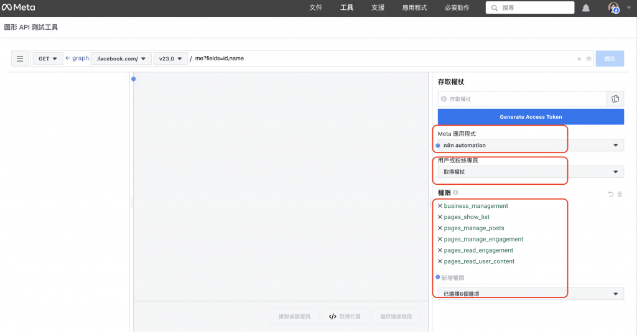Click 儲存連線階段 button
The image size is (637, 336).
pos(396,317)
